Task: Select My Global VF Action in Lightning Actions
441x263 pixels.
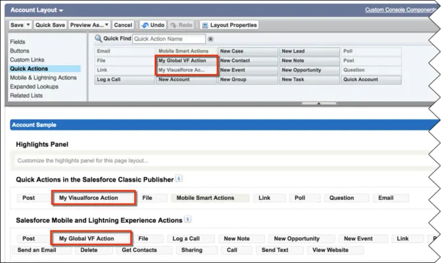Action: (x=91, y=239)
